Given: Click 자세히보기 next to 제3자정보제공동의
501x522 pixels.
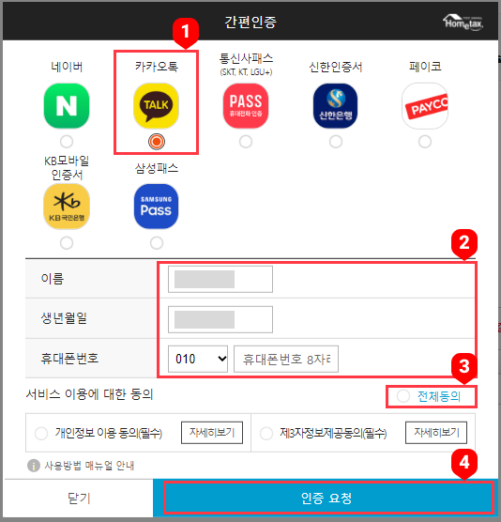Looking at the screenshot, I should pyautogui.click(x=436, y=433).
